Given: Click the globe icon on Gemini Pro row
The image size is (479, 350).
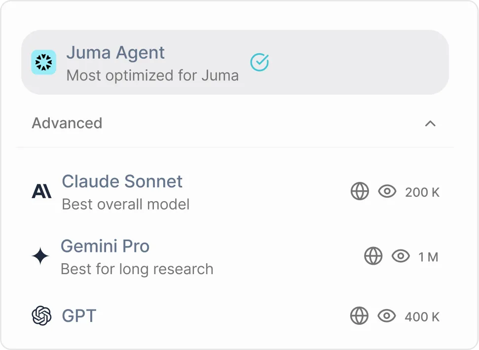Looking at the screenshot, I should click(x=373, y=256).
